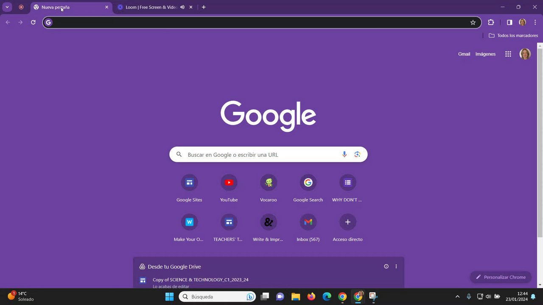Open the Google Search shortcut

[308, 189]
